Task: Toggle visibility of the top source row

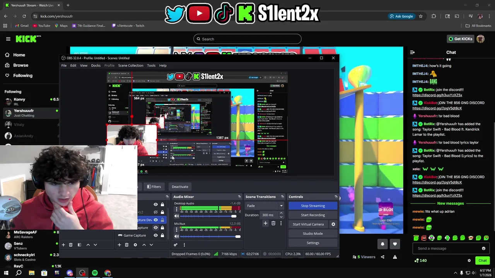Action: pos(156,204)
